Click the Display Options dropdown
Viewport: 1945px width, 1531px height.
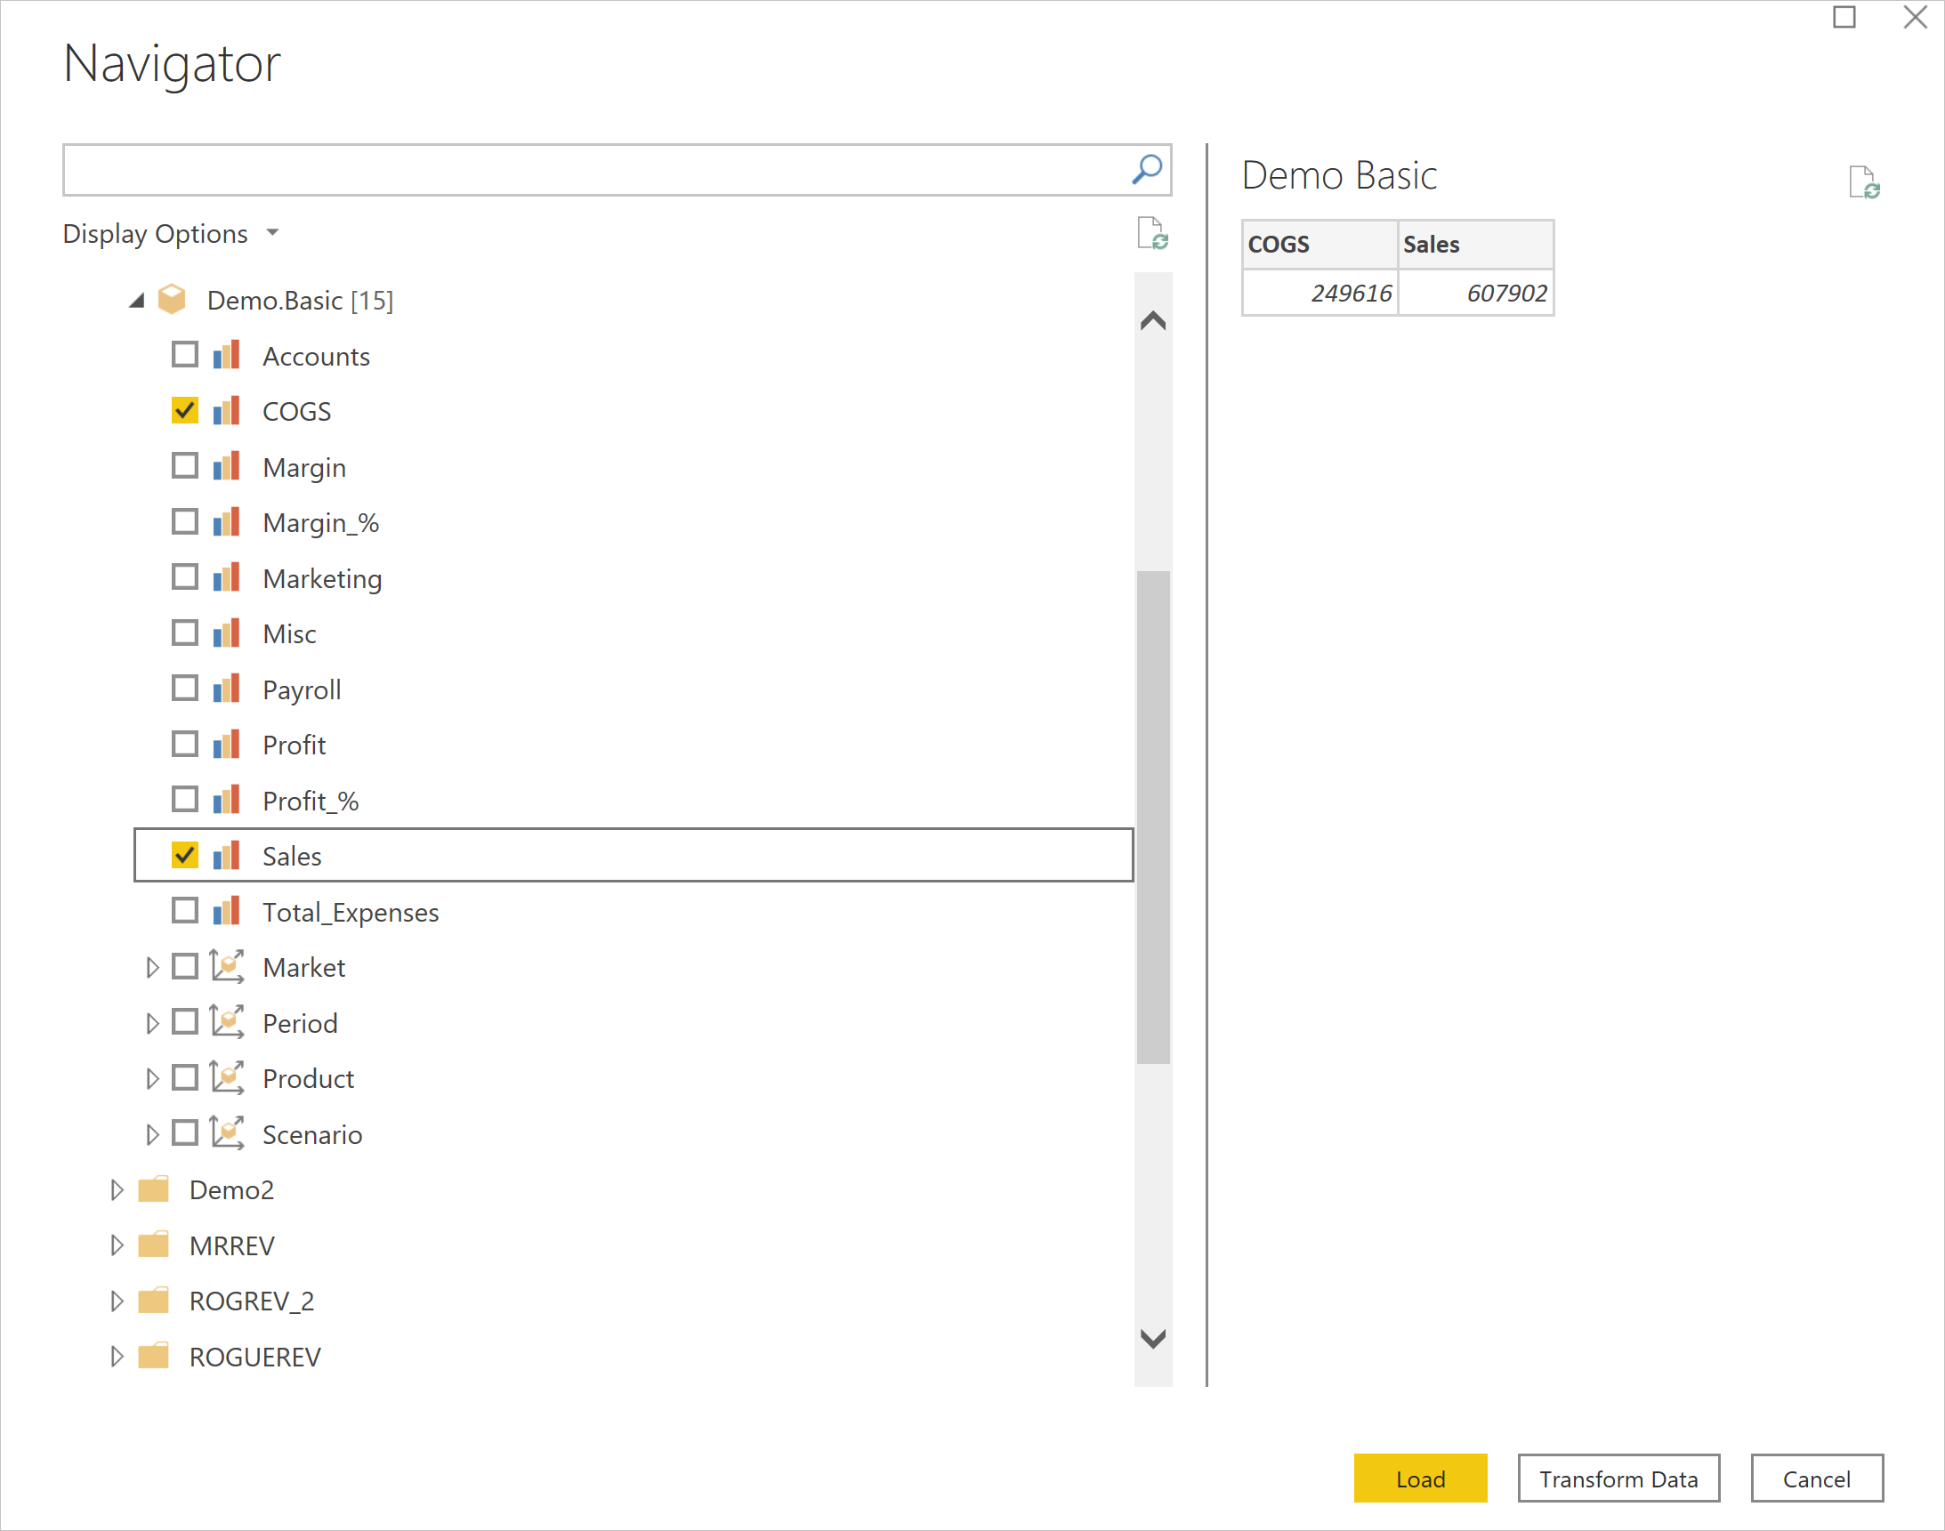pyautogui.click(x=172, y=234)
